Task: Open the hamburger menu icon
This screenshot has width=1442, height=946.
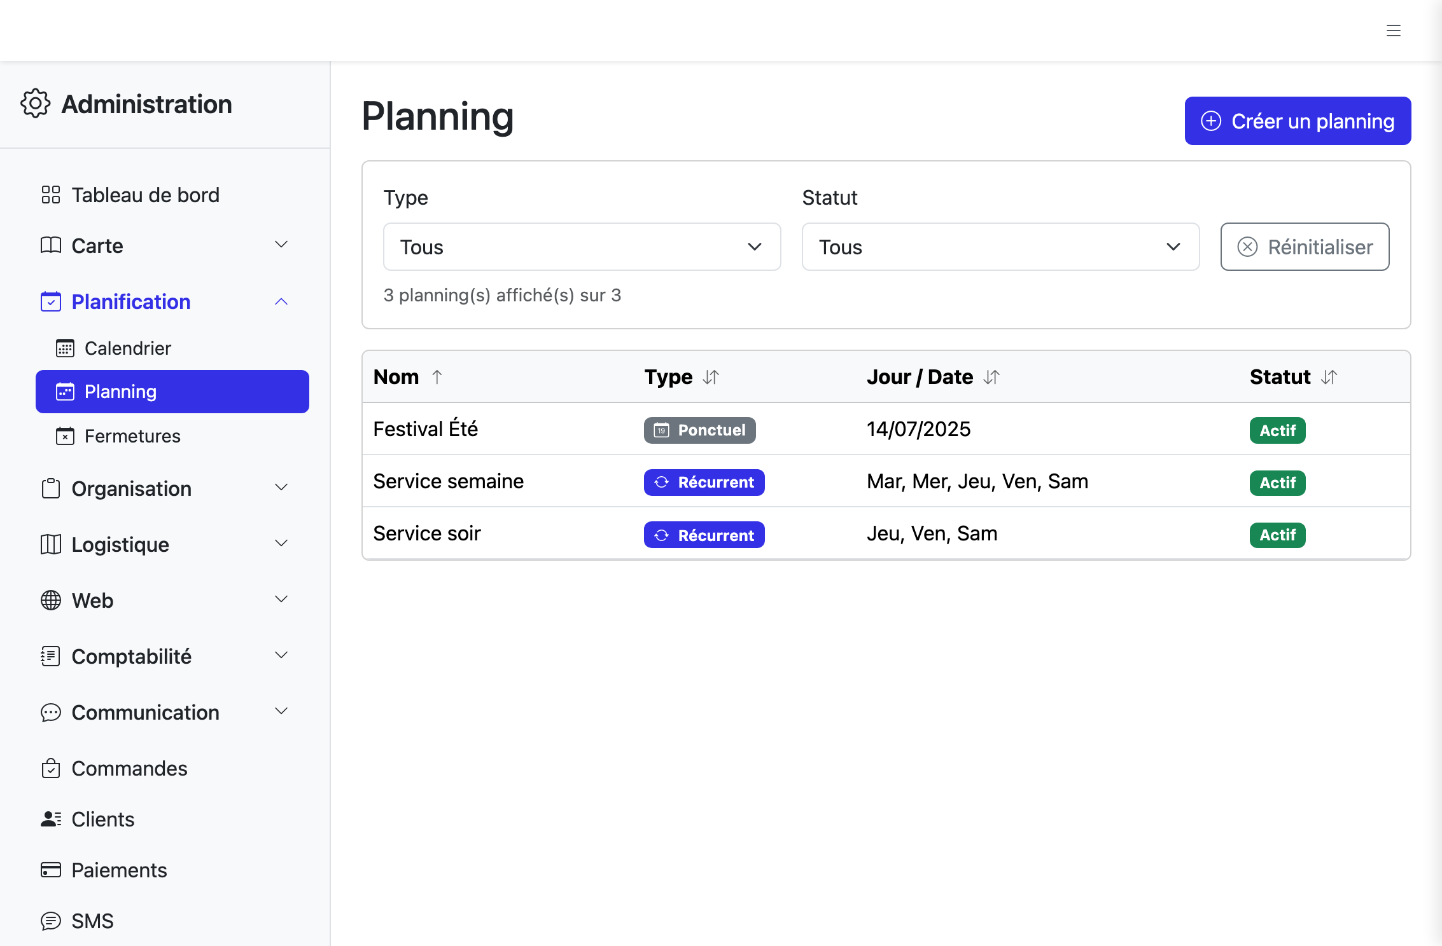Action: [1394, 31]
